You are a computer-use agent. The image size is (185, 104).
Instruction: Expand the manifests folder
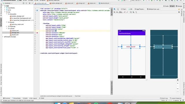tap(5, 8)
